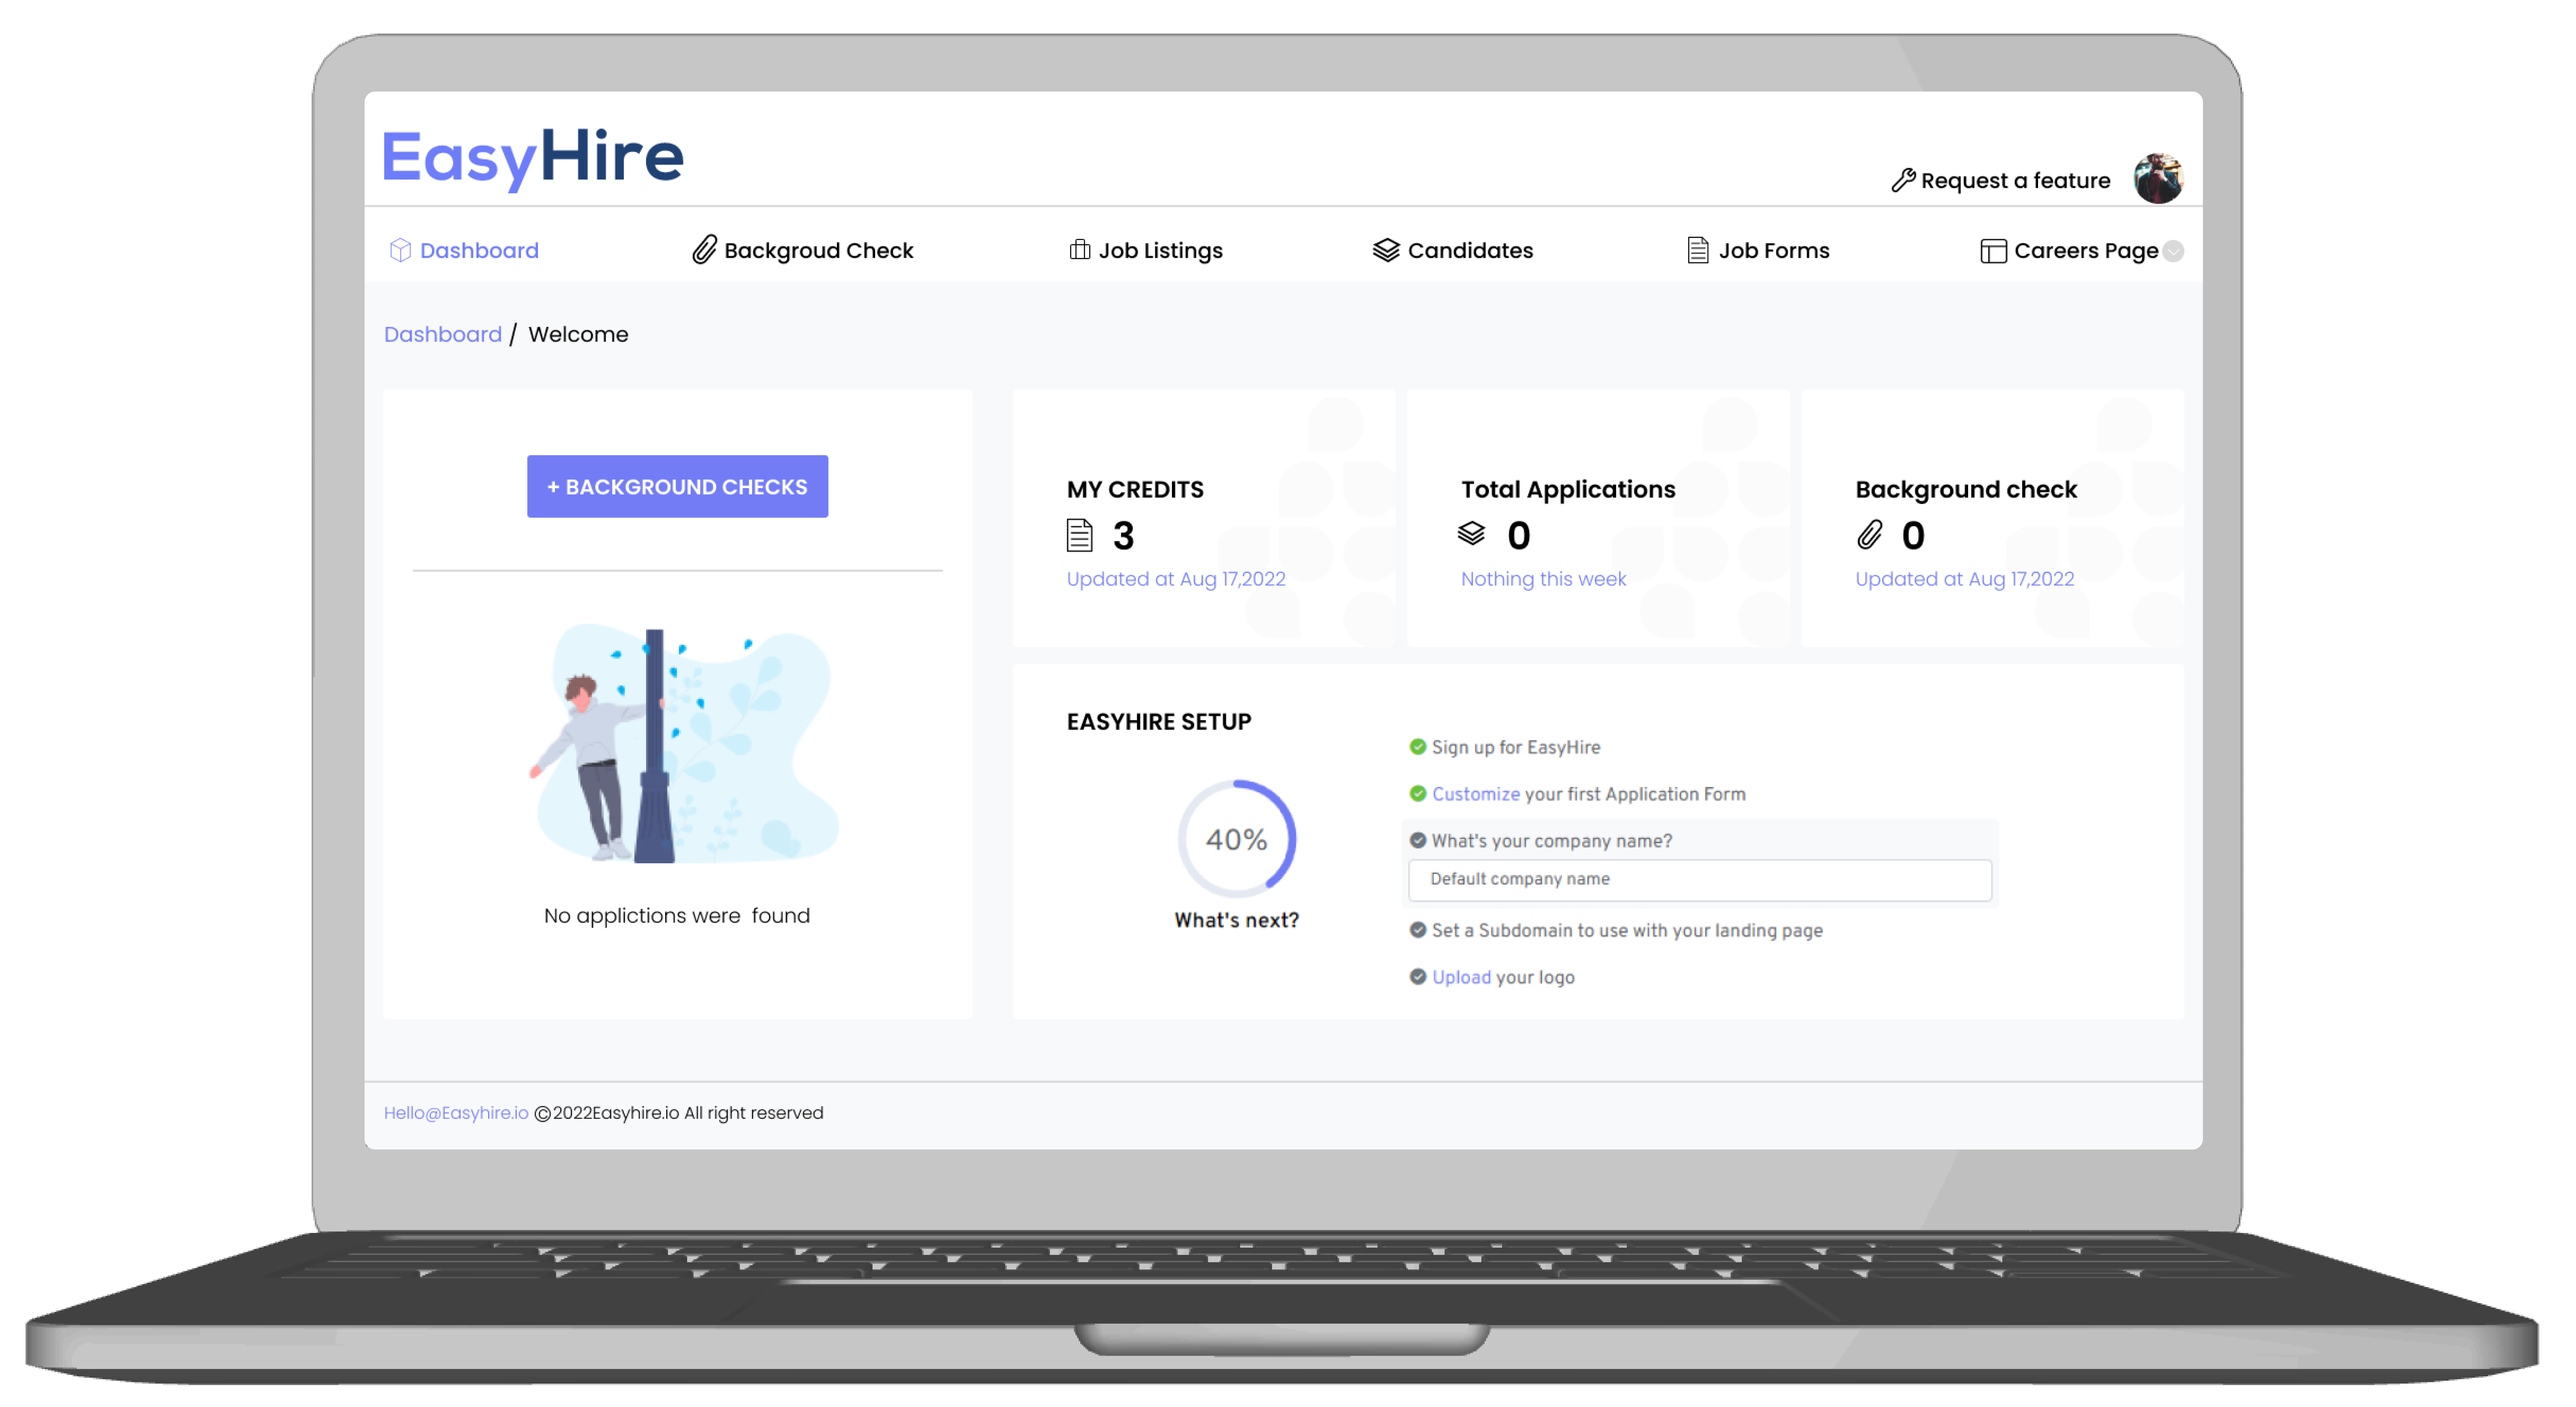
Task: Click the layers icon next to Candidates
Action: (x=1385, y=250)
